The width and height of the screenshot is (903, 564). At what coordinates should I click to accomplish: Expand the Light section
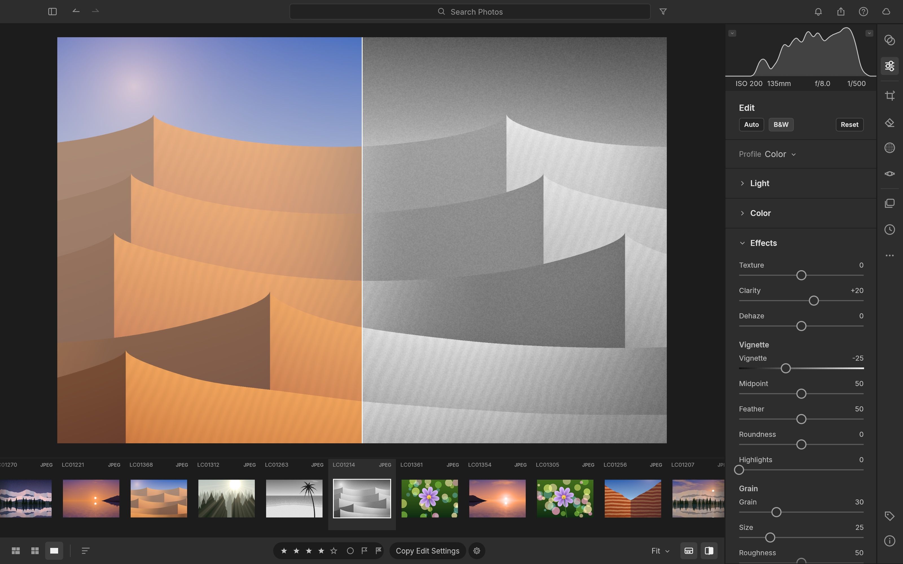(x=759, y=183)
